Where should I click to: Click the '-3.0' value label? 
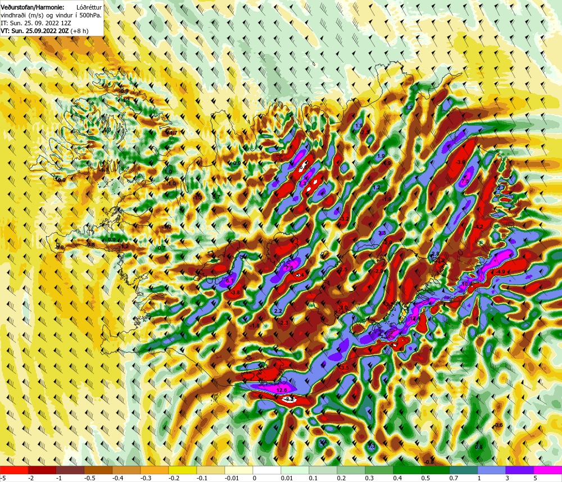[x=343, y=307]
